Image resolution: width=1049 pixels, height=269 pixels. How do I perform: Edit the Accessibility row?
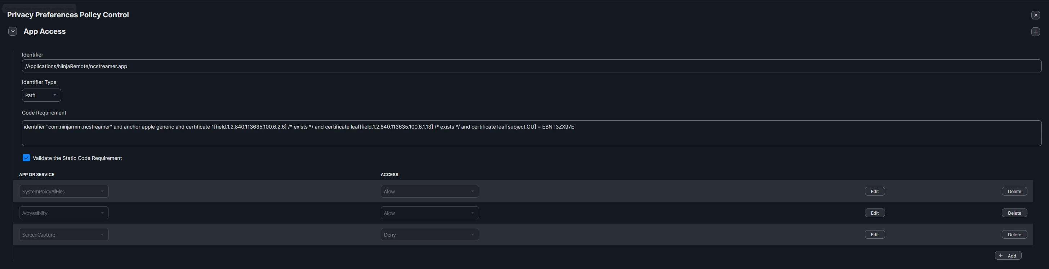click(875, 213)
